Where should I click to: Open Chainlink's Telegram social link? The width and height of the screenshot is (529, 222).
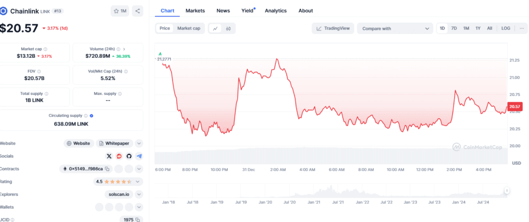click(139, 156)
